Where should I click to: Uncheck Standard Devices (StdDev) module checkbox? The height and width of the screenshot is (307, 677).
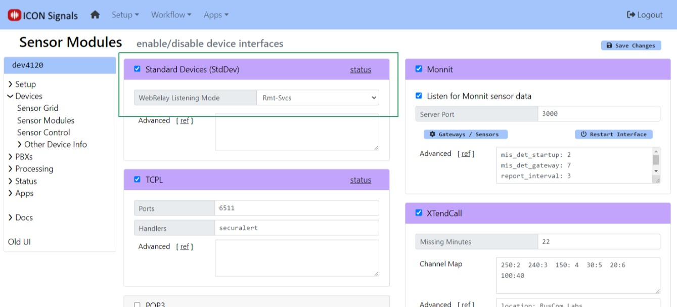pyautogui.click(x=137, y=69)
